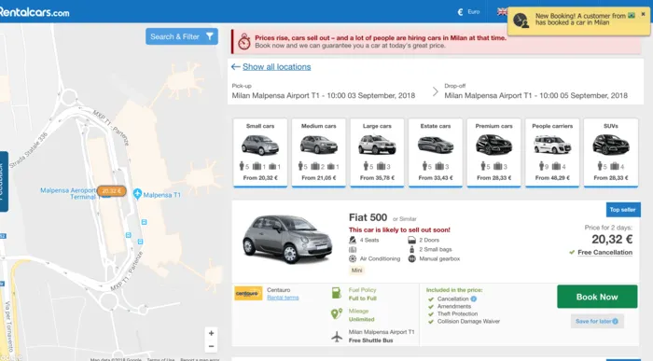Select the Estate cars category
Screen dimensions: 653x361
(436, 153)
